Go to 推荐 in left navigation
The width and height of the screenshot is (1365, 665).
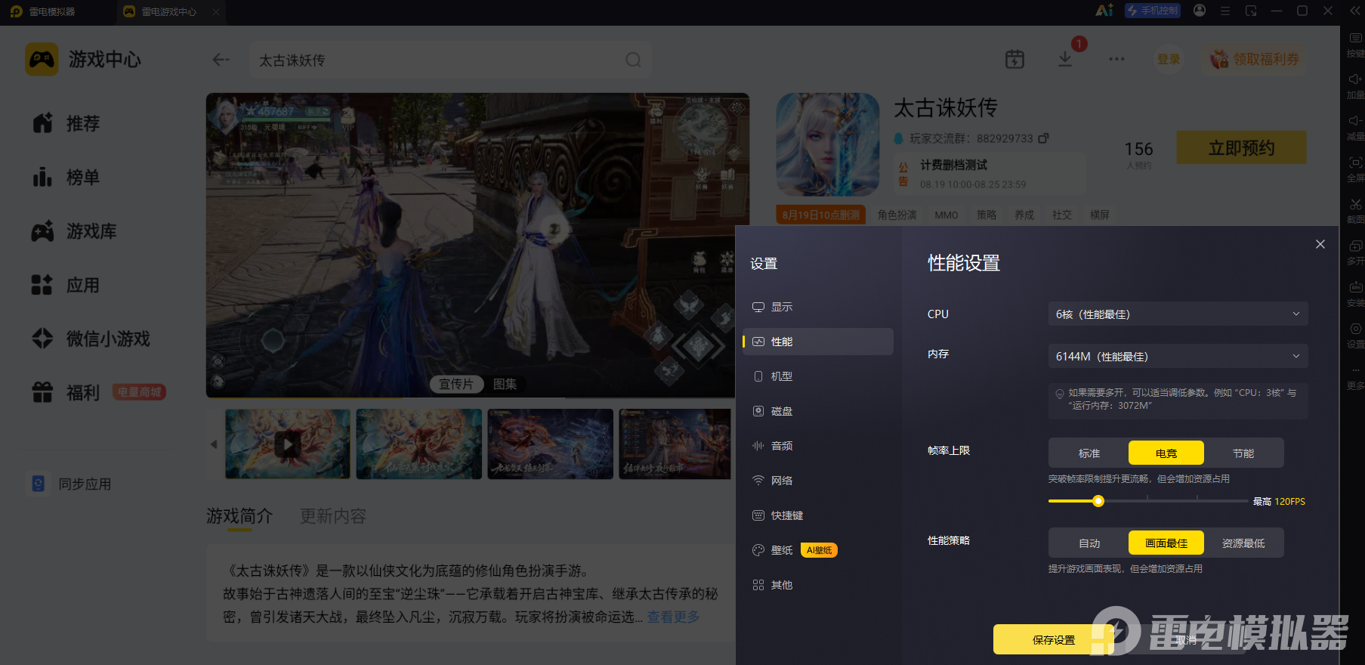66,123
